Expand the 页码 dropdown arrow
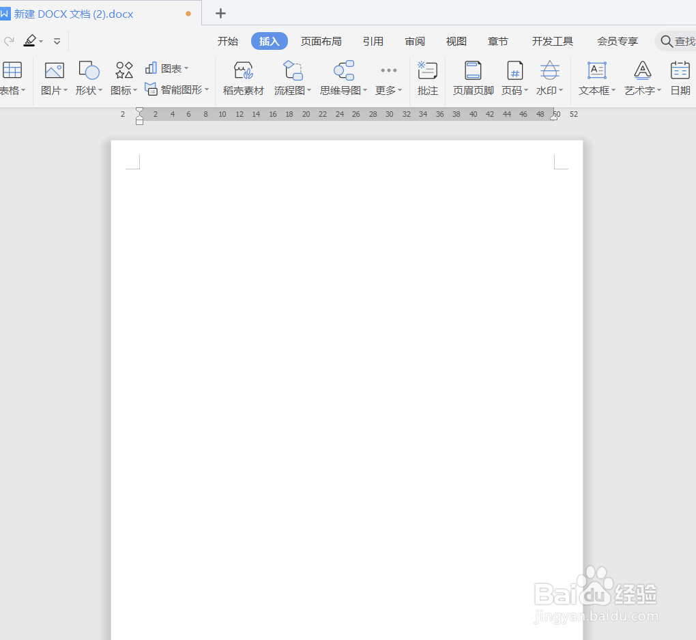 pos(526,90)
